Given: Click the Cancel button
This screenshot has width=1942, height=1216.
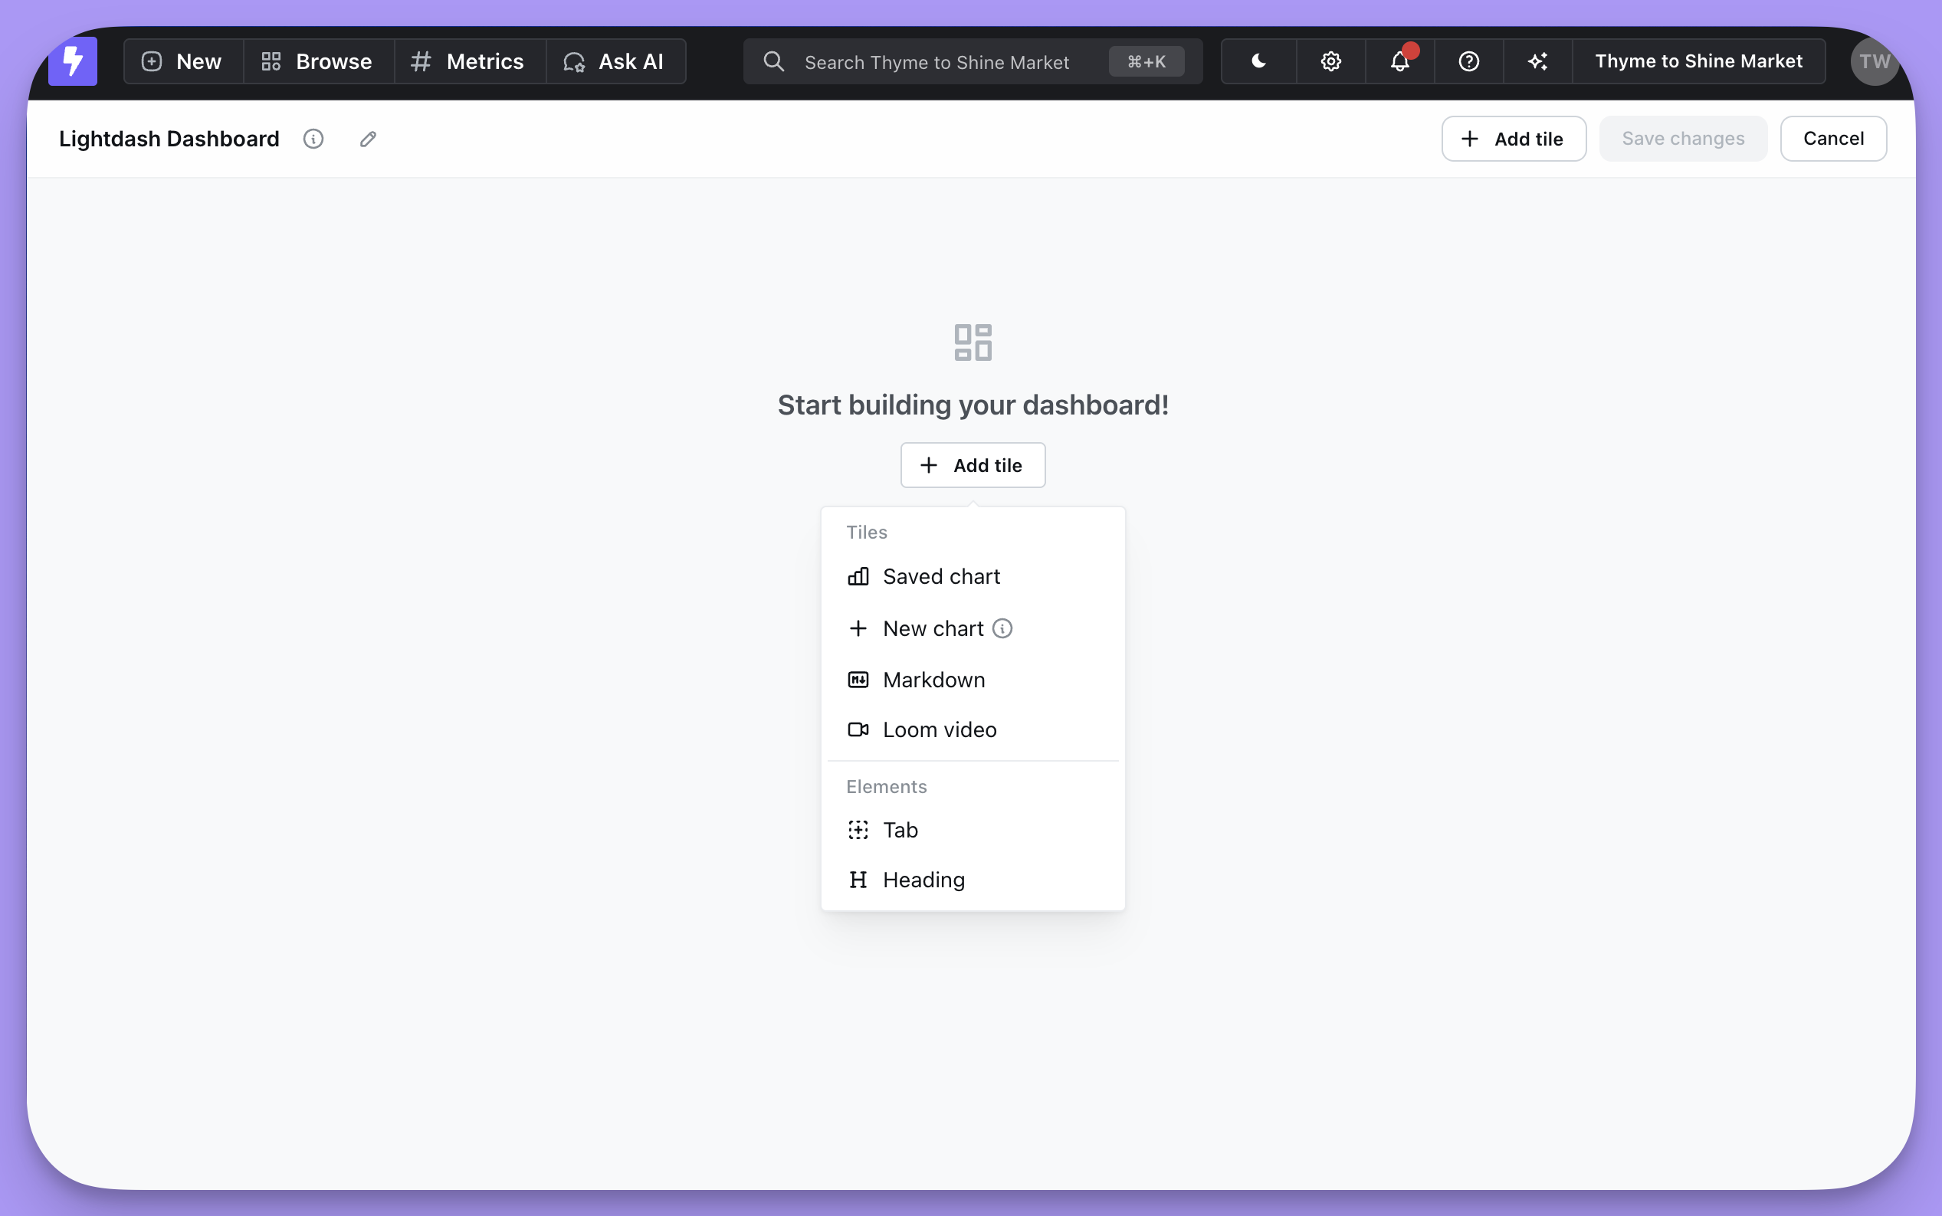Looking at the screenshot, I should (1832, 139).
